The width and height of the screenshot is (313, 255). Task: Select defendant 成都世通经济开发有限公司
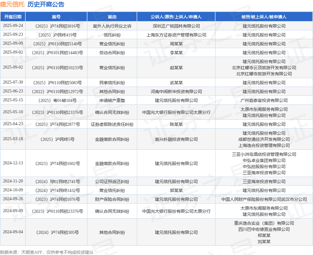(264, 139)
